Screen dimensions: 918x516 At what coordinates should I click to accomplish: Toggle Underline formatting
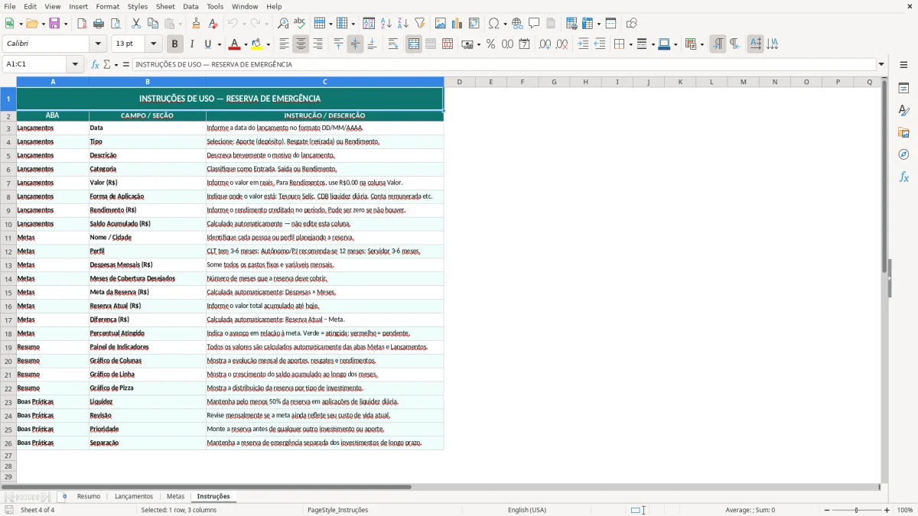208,44
